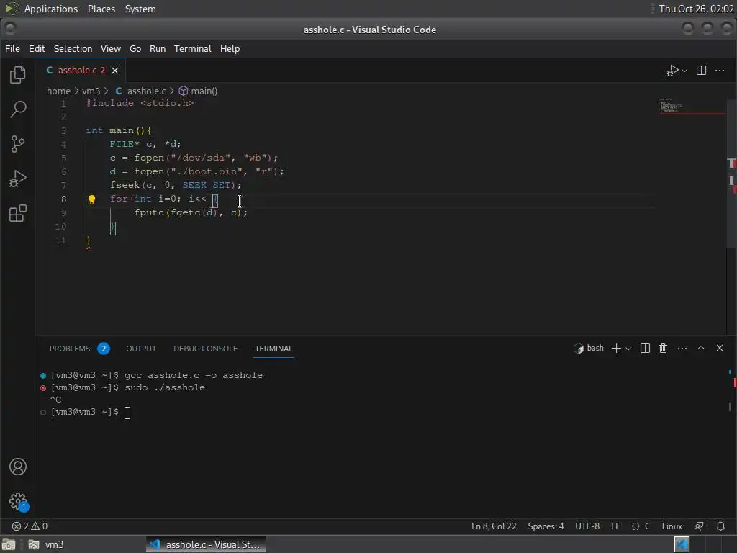Open the Run and Debug view
737x553 pixels.
(18, 179)
